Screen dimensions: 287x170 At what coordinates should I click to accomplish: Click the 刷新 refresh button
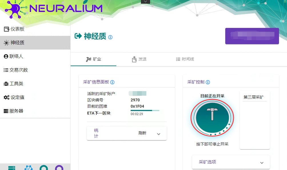(142, 133)
